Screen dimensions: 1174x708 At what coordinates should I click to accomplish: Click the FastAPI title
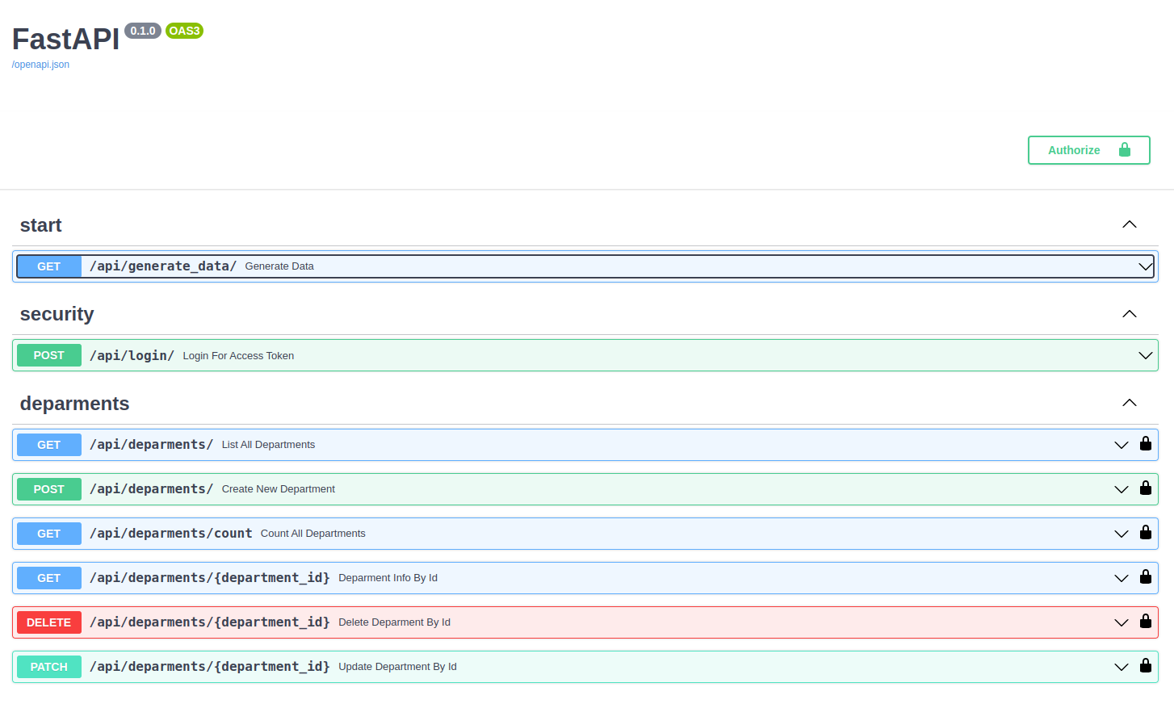coord(65,40)
